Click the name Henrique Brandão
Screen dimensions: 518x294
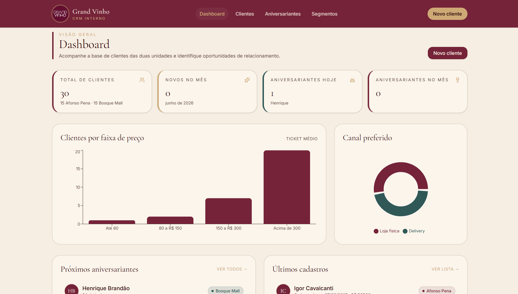click(106, 288)
